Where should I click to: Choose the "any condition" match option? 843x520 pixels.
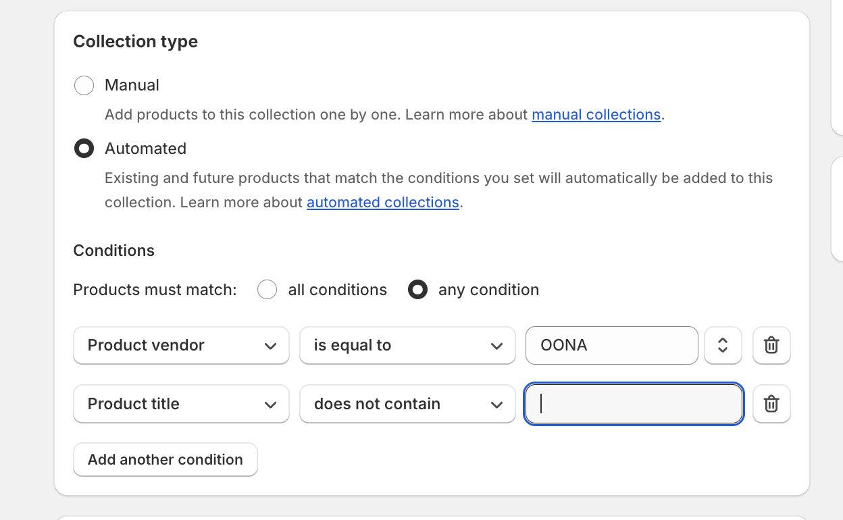pyautogui.click(x=418, y=290)
